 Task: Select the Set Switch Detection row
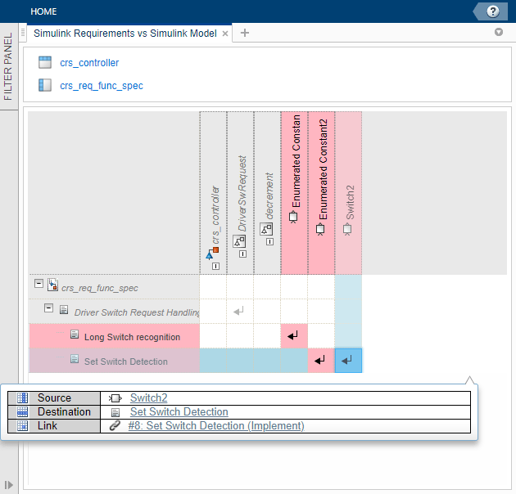114,361
